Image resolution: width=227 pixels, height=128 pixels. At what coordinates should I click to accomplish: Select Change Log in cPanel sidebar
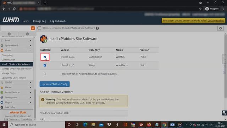tap(7, 55)
